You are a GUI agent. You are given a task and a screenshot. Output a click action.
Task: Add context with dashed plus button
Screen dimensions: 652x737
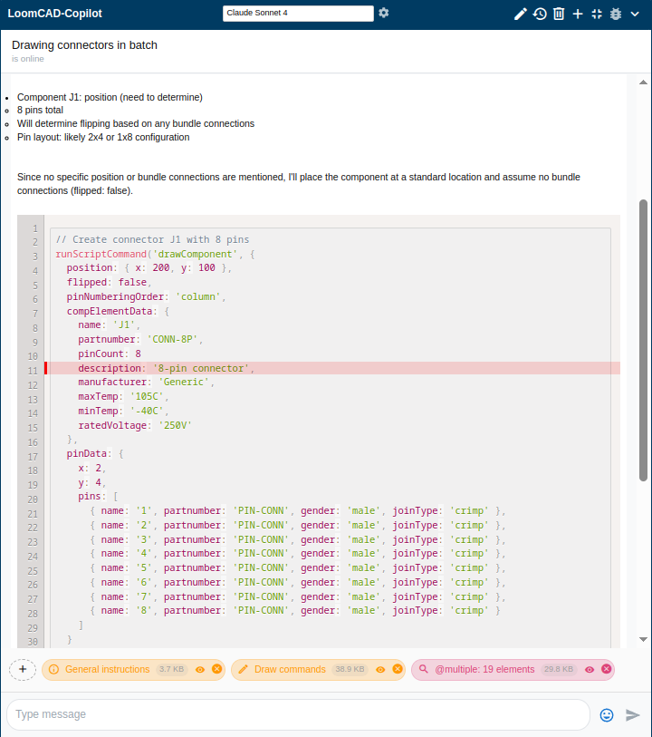[x=23, y=669]
